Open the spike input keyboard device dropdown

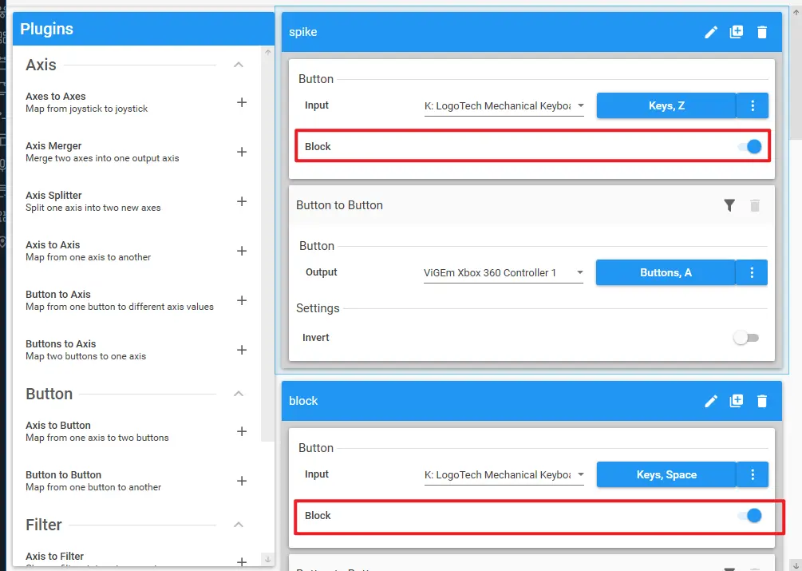pyautogui.click(x=504, y=106)
